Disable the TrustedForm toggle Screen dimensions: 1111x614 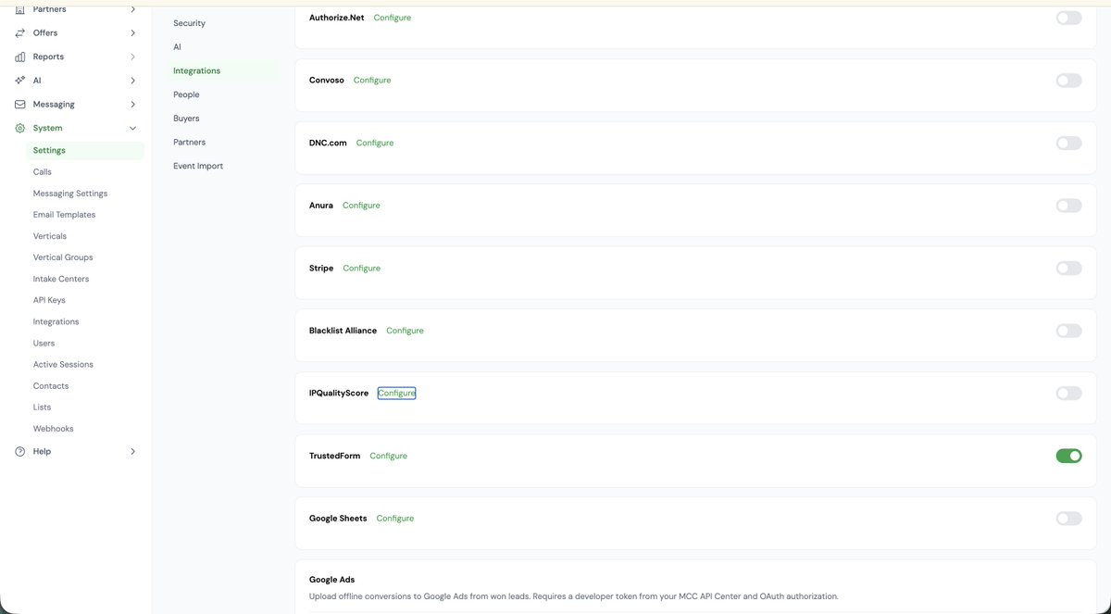click(x=1068, y=456)
